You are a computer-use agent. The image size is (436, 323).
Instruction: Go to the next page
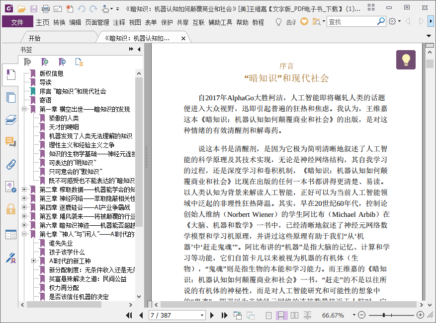(x=212, y=315)
